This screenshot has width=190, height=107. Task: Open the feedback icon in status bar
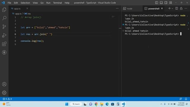pyautogui.click(x=180, y=99)
